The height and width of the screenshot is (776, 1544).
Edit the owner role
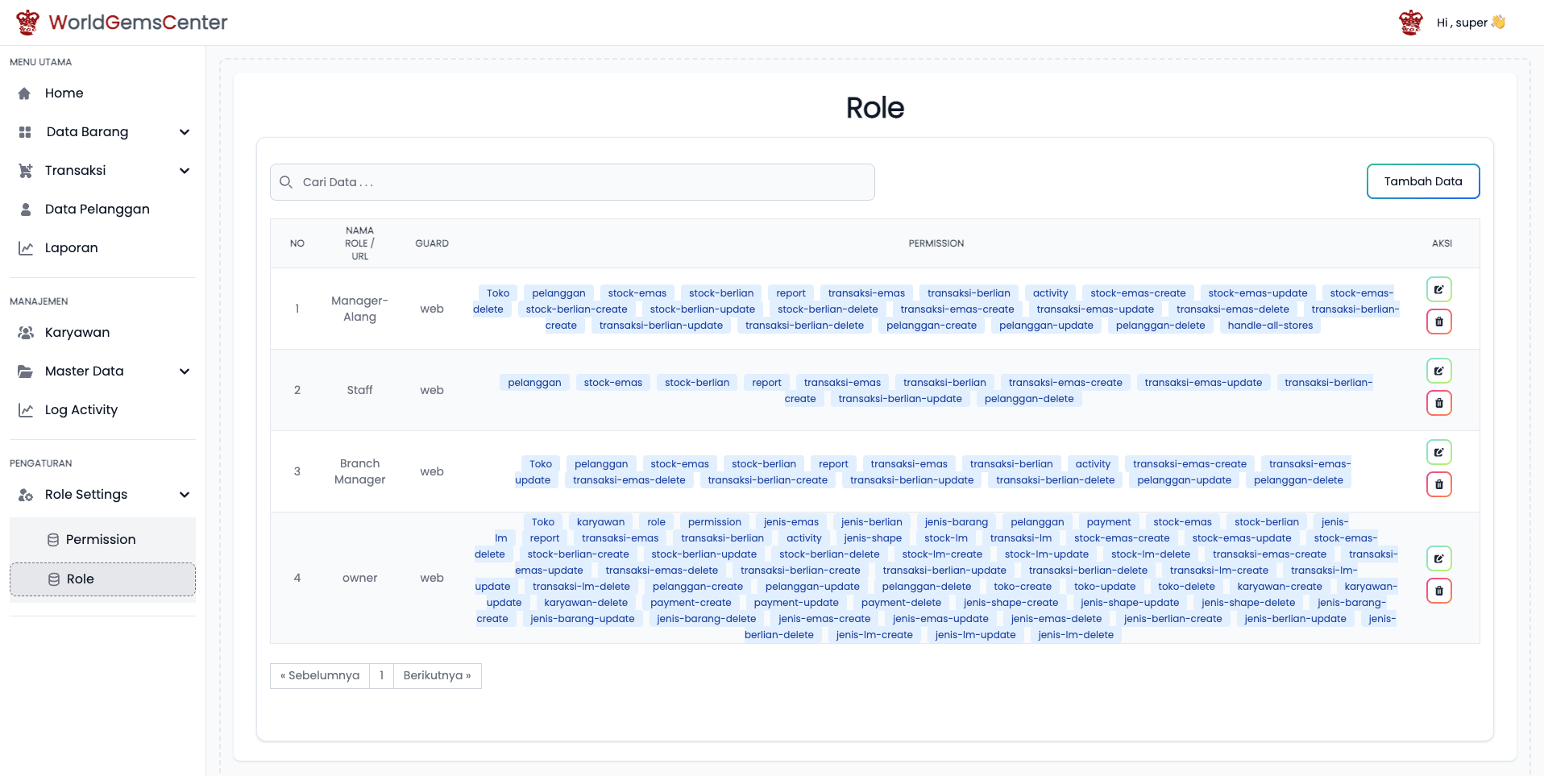[x=1439, y=558]
